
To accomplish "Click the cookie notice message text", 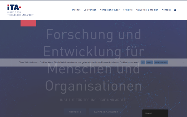I will tap(79, 62).
